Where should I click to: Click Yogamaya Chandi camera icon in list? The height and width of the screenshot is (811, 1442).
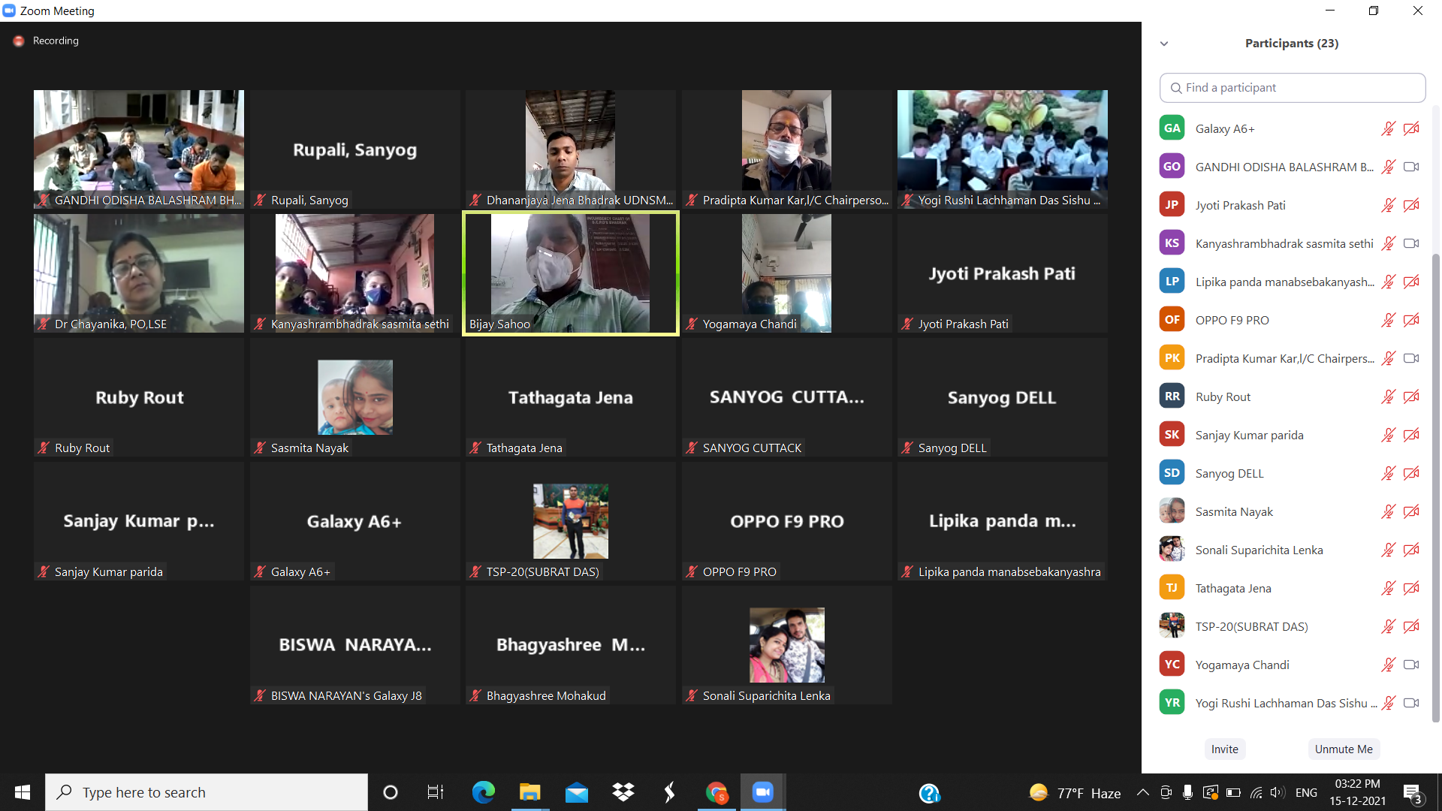1411,665
